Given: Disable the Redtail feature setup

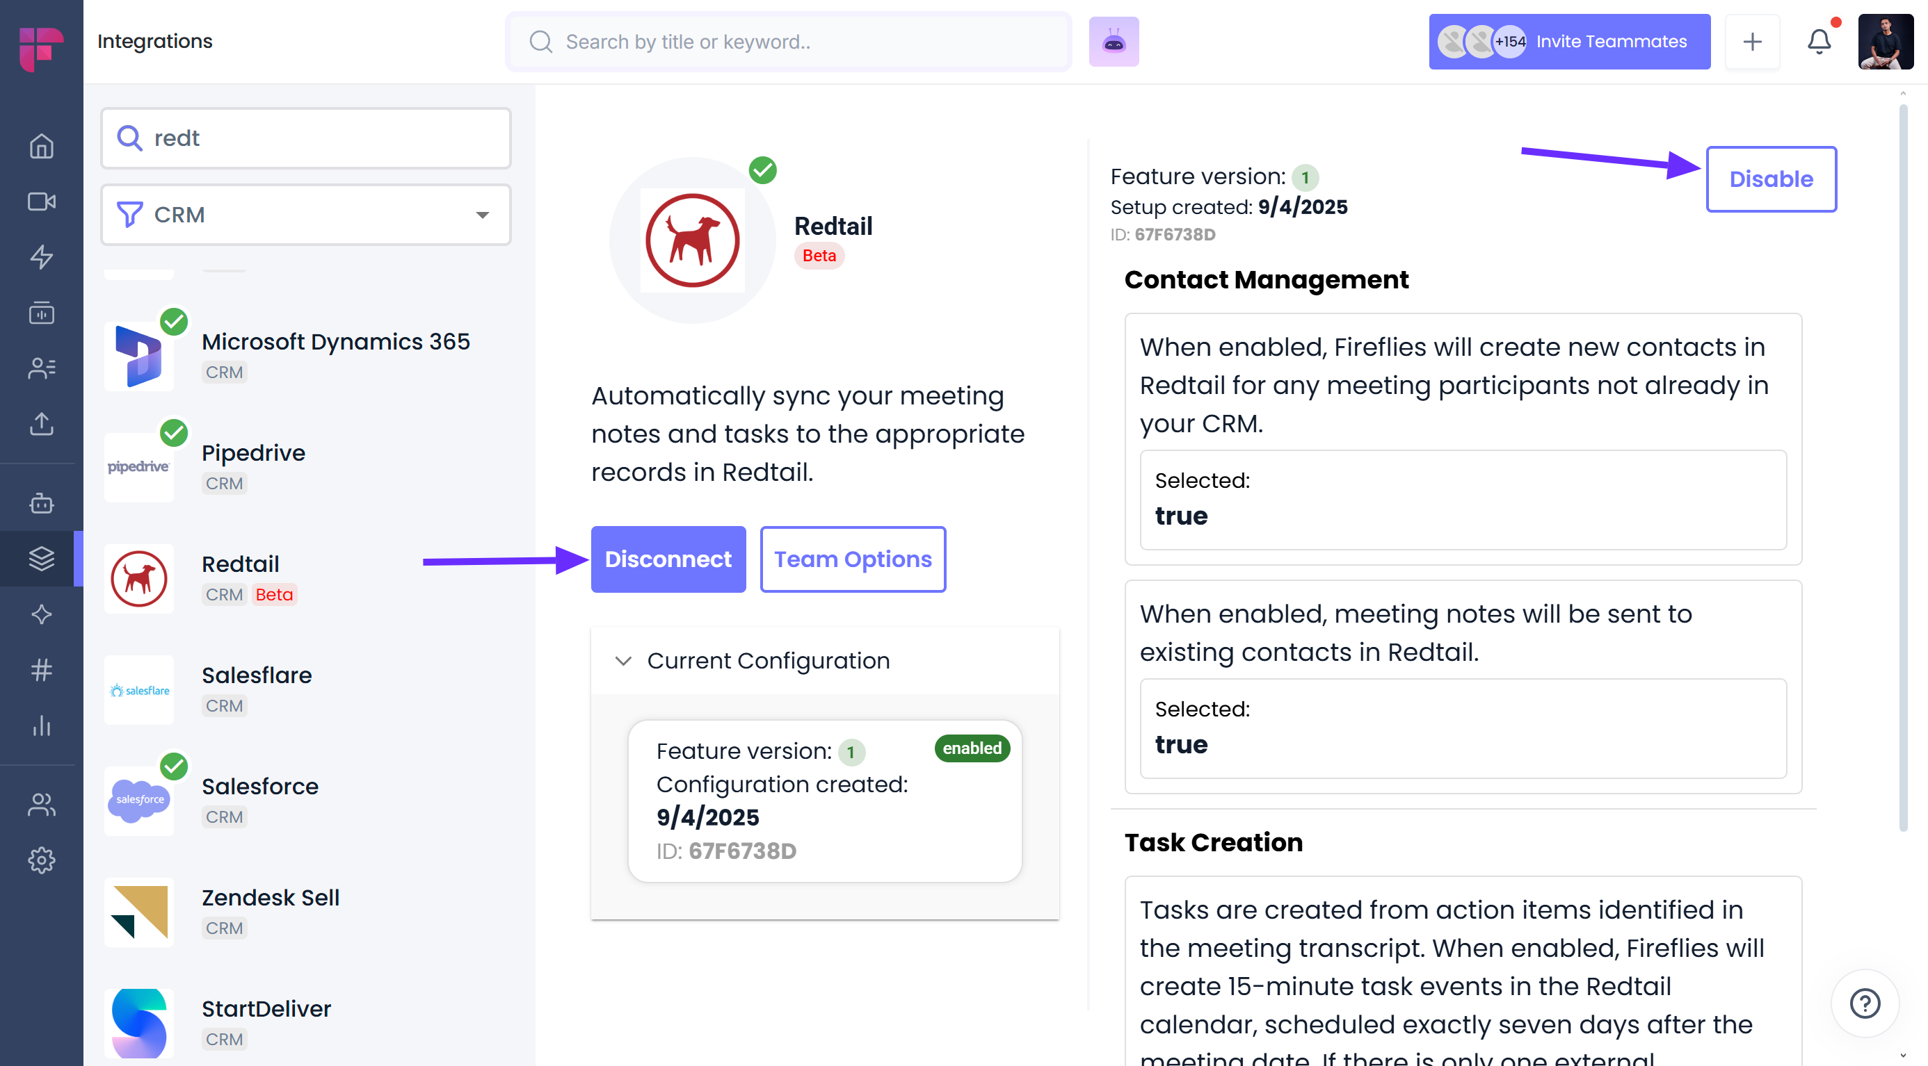Looking at the screenshot, I should 1770,179.
